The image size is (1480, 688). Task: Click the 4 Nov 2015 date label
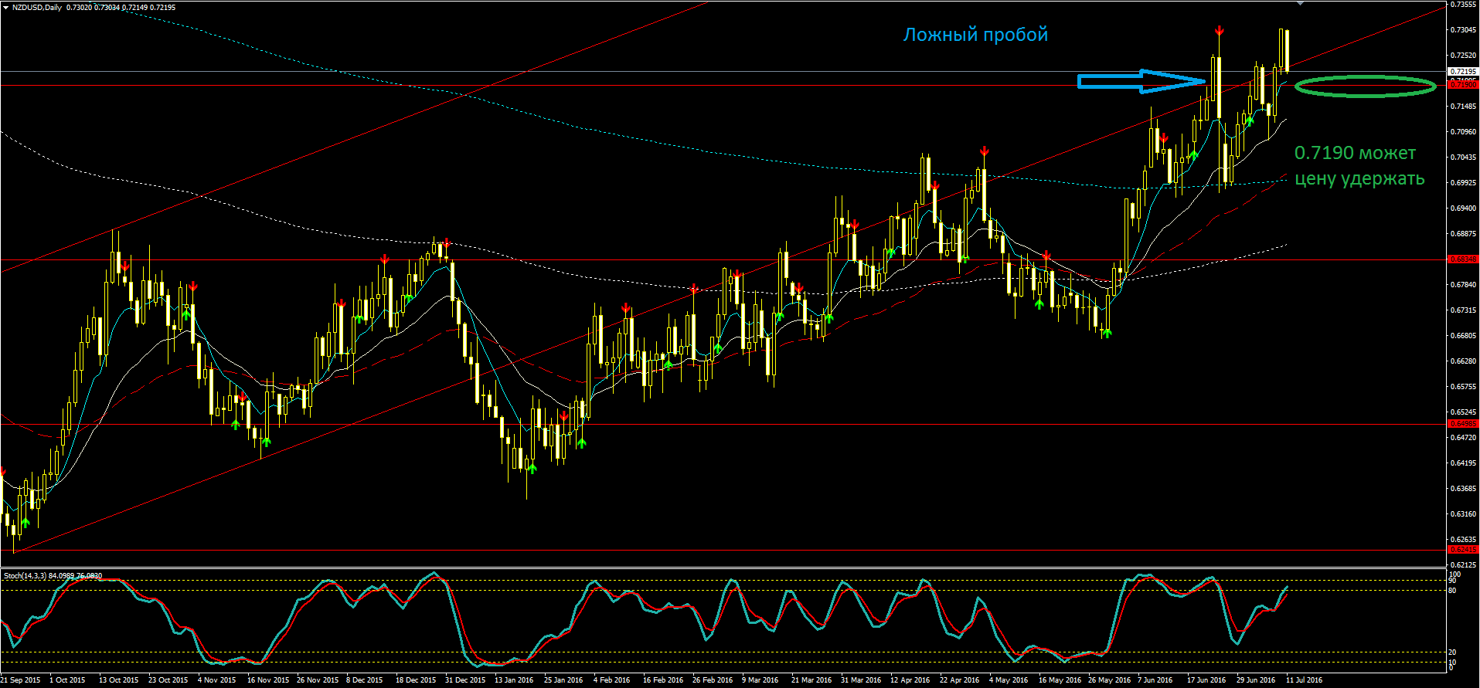click(x=216, y=680)
